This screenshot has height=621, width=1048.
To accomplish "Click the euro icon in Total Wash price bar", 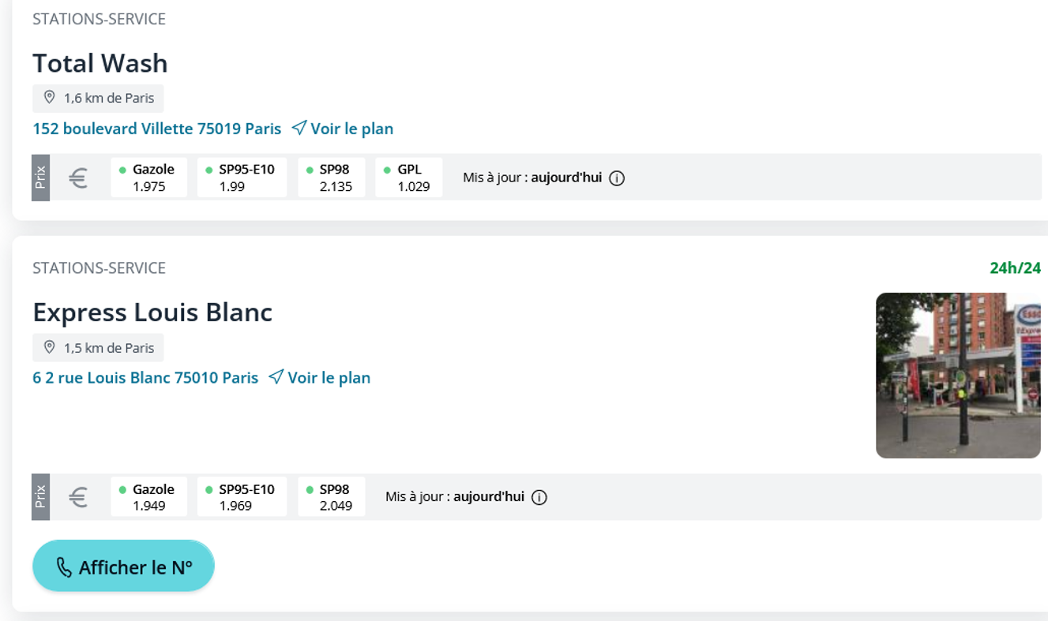I will pyautogui.click(x=78, y=178).
